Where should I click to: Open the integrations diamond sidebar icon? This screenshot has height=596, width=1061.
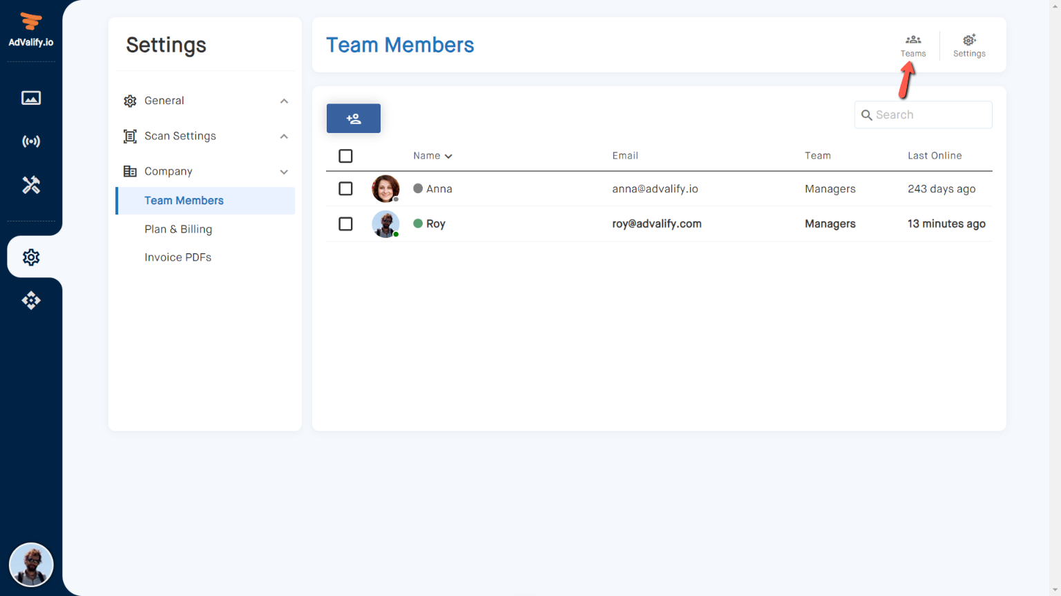[x=31, y=301]
